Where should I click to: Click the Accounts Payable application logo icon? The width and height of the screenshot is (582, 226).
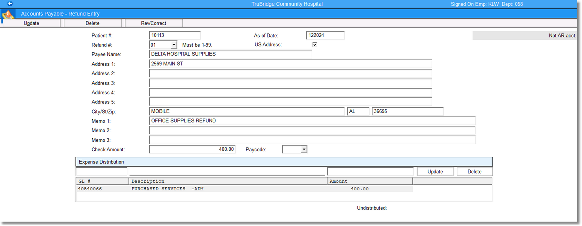pos(8,15)
